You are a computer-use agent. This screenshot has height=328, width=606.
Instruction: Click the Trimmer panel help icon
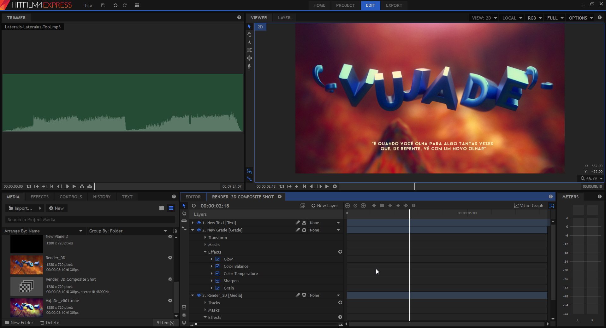(x=239, y=17)
